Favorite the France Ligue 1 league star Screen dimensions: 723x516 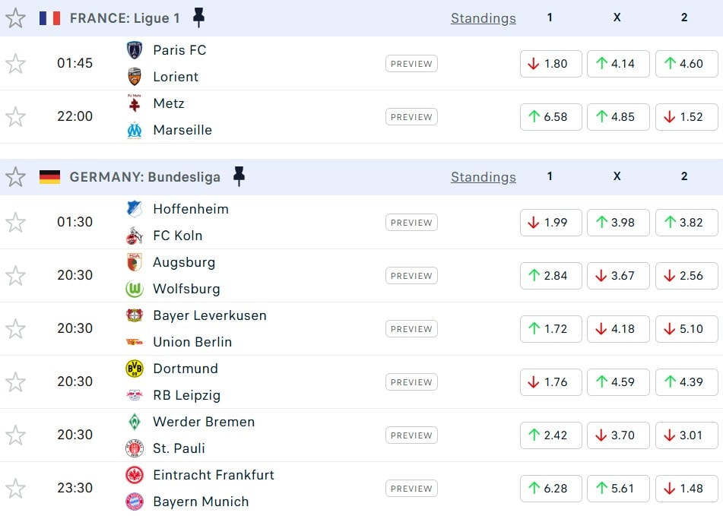15,18
